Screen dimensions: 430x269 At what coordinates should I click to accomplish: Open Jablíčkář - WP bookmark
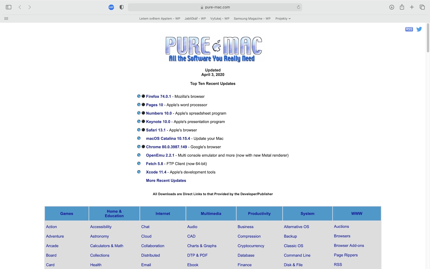coord(195,18)
